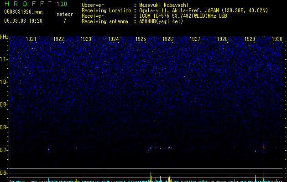Select the A504HB(yagi 4el) antenna text
The height and width of the screenshot is (182, 287).
click(161, 21)
